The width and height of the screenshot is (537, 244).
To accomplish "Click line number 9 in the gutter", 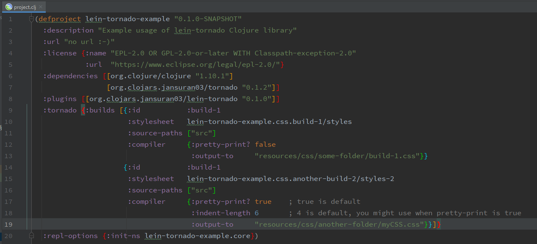I will (x=10, y=110).
